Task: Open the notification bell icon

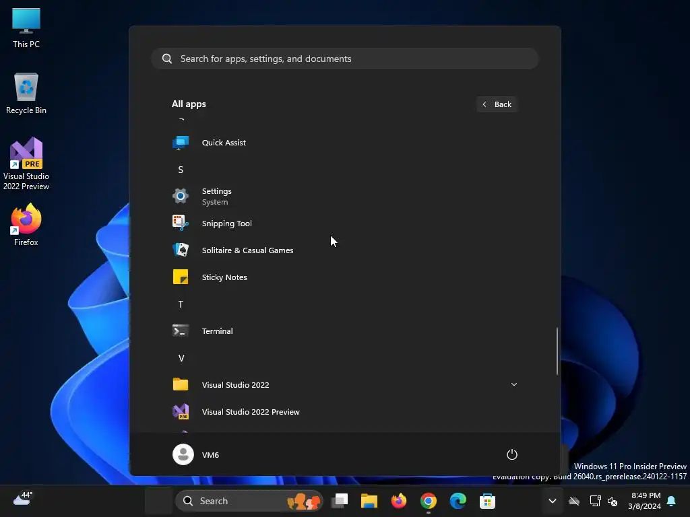Action: click(671, 501)
